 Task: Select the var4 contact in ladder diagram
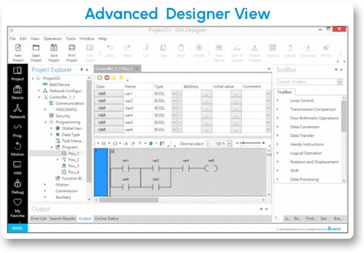tap(186, 169)
